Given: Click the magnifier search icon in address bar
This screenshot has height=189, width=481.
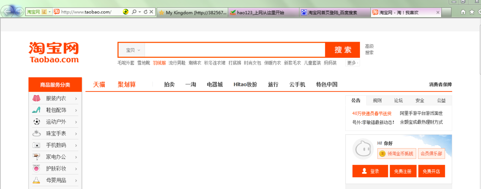Looking at the screenshot, I should pos(134,12).
